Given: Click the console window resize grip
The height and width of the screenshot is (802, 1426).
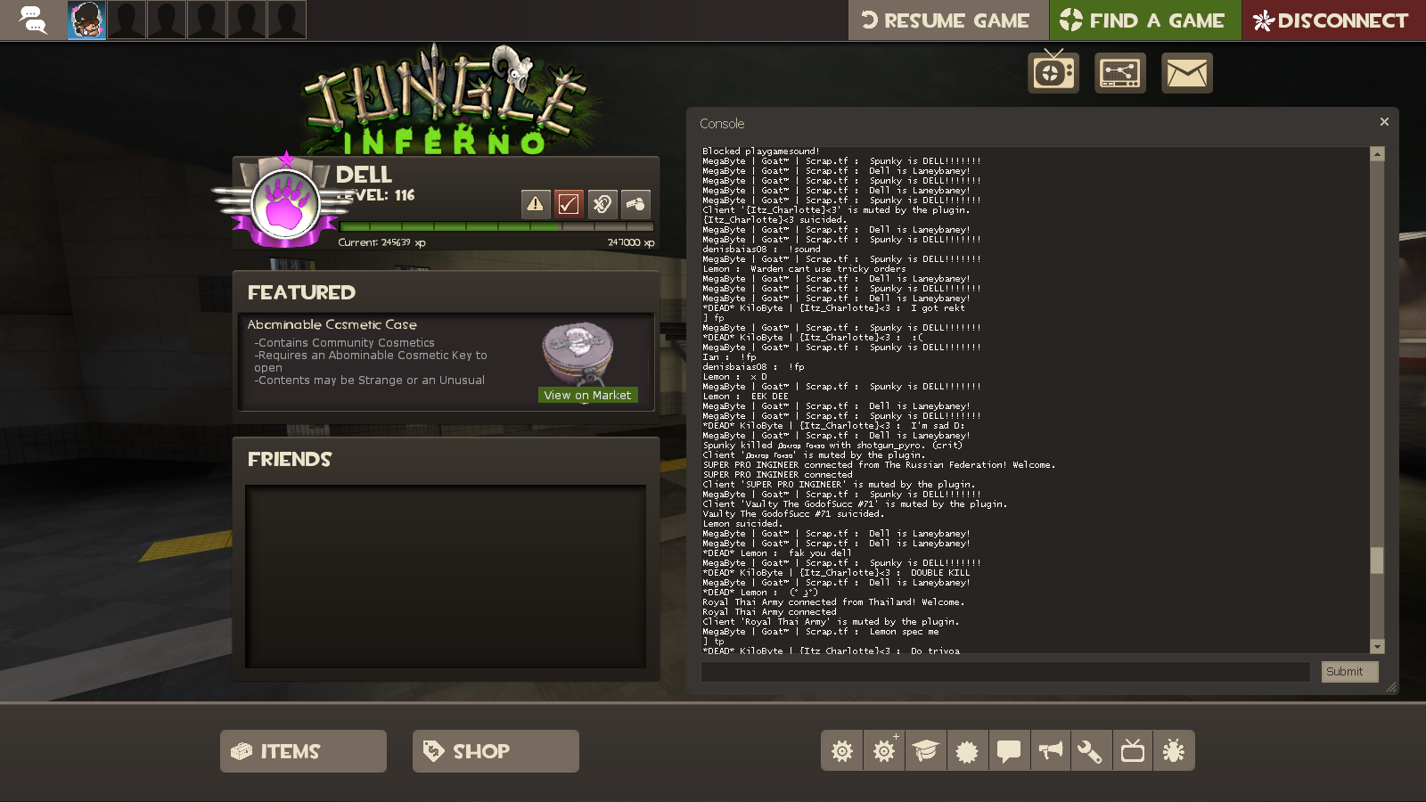Looking at the screenshot, I should pos(1391,687).
